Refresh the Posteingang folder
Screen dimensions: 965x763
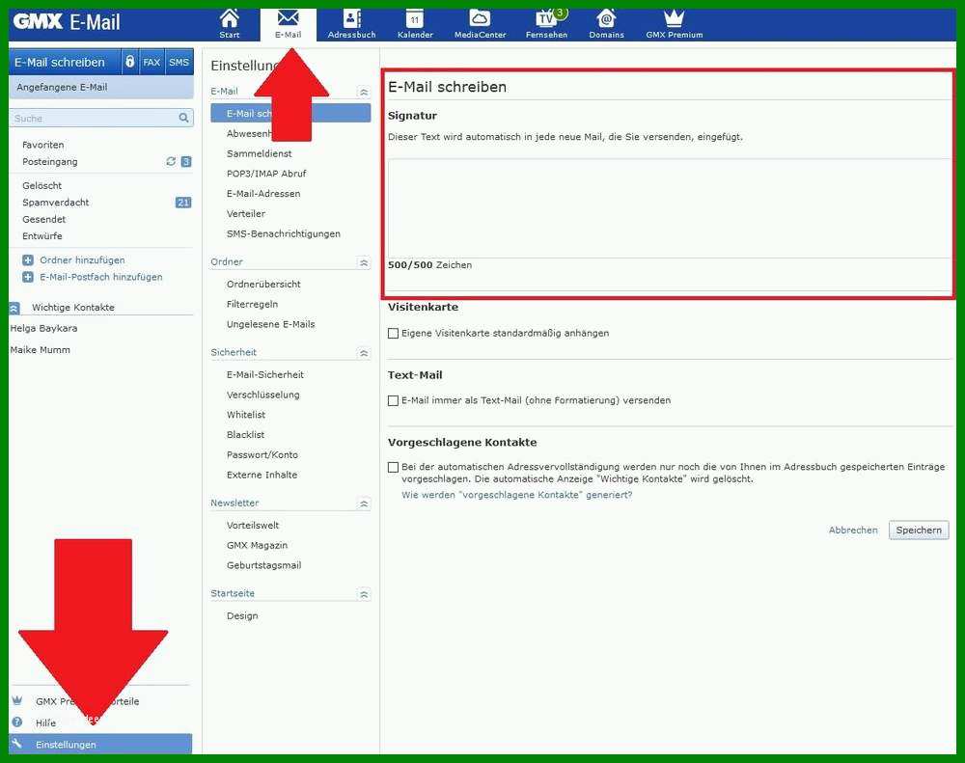171,161
